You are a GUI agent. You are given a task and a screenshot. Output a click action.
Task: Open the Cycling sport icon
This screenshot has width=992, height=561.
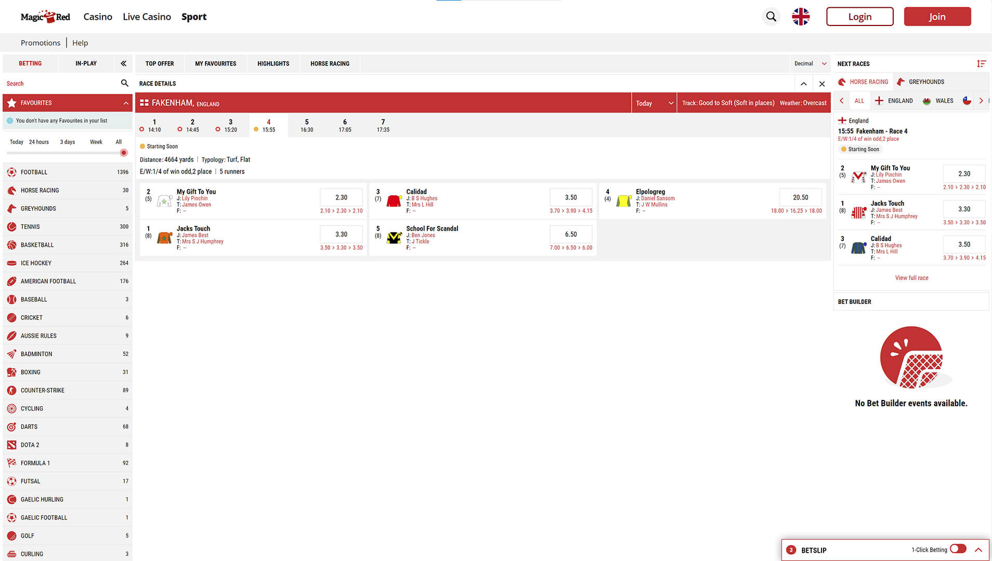pyautogui.click(x=11, y=408)
